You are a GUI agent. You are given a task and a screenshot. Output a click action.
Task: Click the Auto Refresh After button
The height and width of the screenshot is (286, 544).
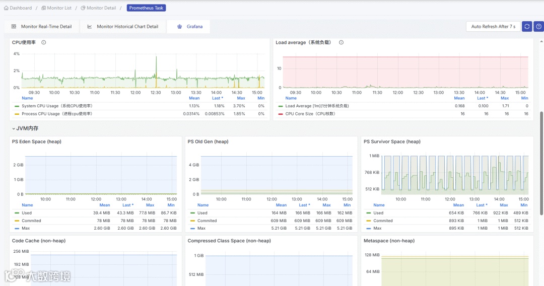click(x=493, y=26)
